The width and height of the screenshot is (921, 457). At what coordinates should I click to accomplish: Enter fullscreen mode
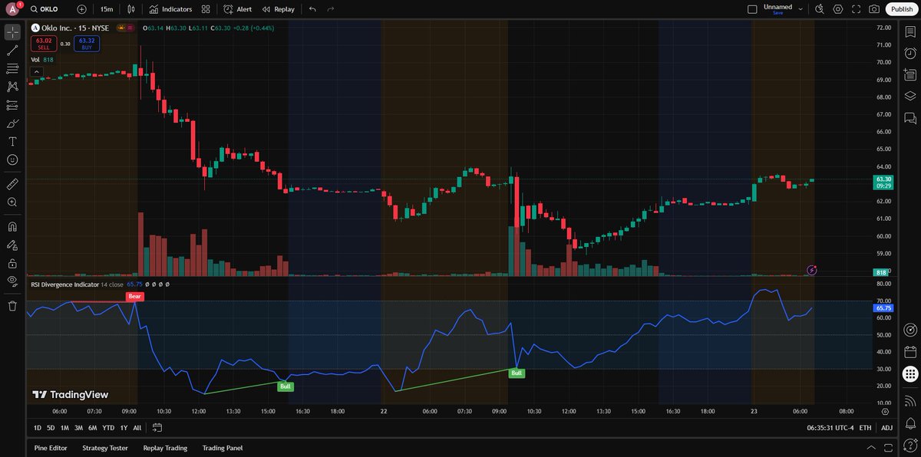(856, 9)
